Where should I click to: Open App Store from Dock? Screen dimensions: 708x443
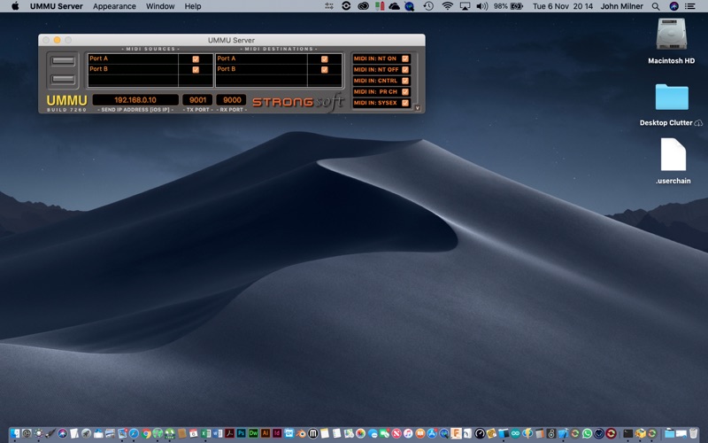coord(432,433)
